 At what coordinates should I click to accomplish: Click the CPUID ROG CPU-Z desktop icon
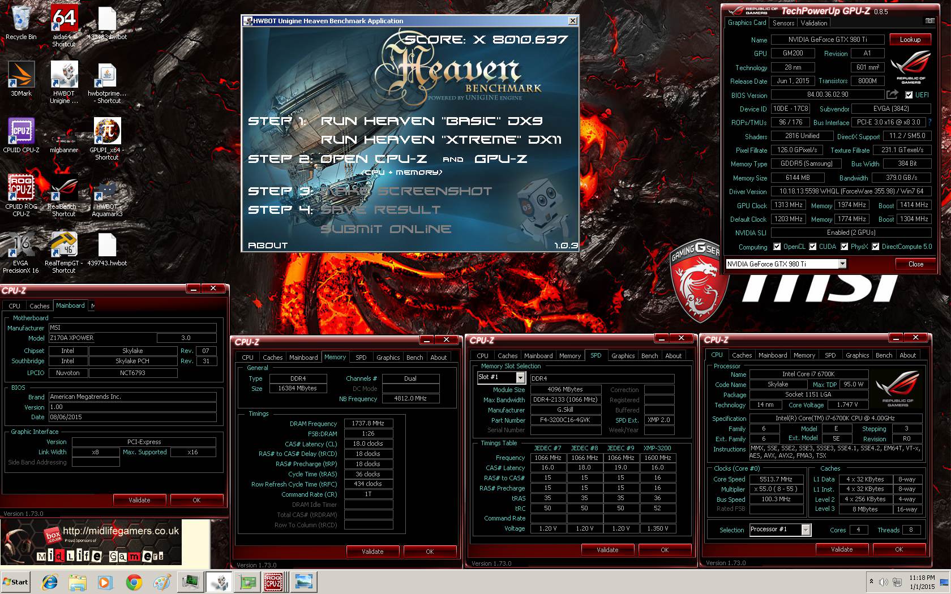(21, 196)
